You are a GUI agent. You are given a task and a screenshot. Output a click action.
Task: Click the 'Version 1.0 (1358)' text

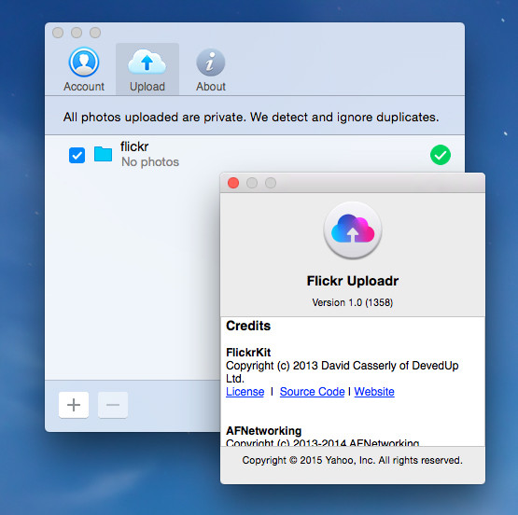tap(353, 302)
